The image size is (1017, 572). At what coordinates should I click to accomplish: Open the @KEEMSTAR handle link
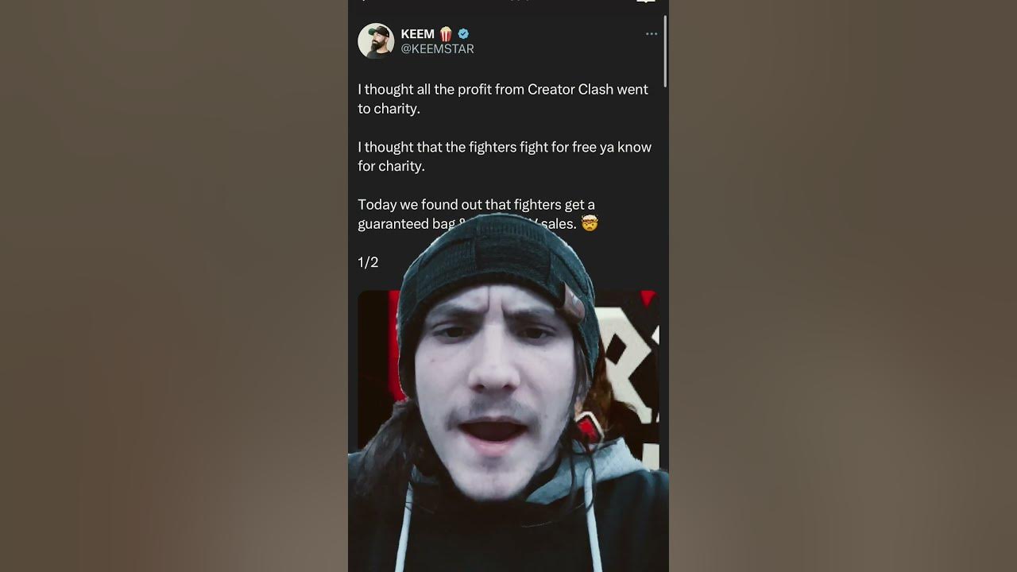click(437, 49)
